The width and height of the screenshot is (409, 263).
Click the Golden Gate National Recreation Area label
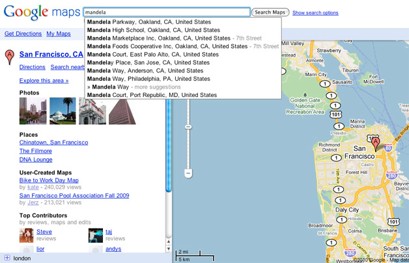click(x=305, y=106)
